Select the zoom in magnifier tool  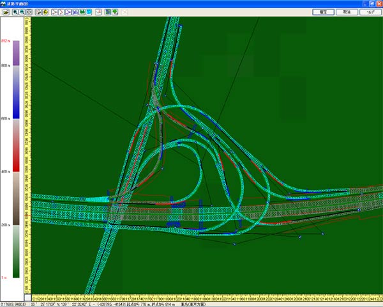15,12
